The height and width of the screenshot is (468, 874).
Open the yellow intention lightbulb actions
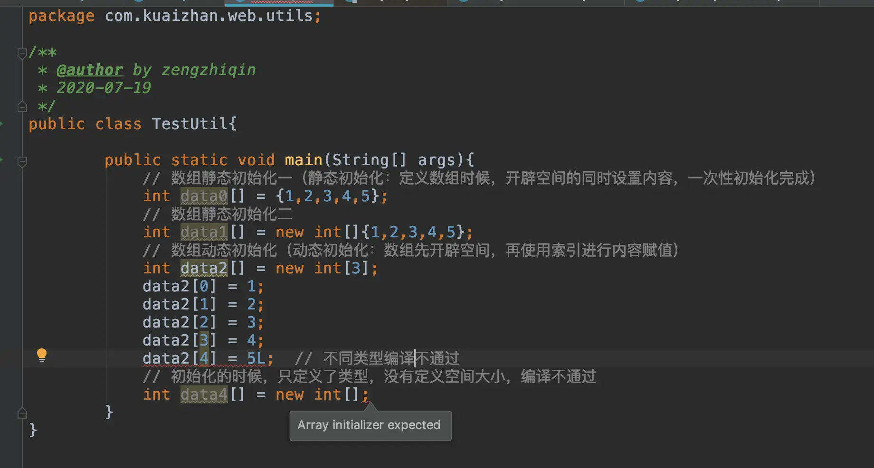point(42,354)
